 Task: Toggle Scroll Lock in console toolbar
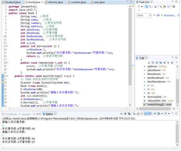pyautogui.click(x=138, y=114)
